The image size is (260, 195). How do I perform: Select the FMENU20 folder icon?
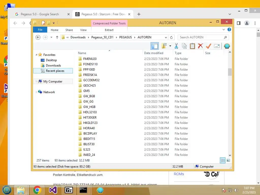coord(80,59)
